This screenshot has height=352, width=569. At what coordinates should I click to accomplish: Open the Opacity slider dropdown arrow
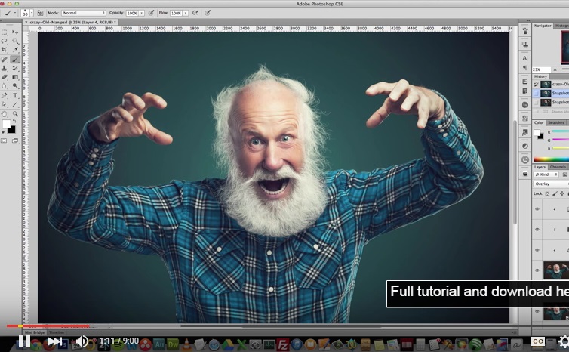point(142,13)
